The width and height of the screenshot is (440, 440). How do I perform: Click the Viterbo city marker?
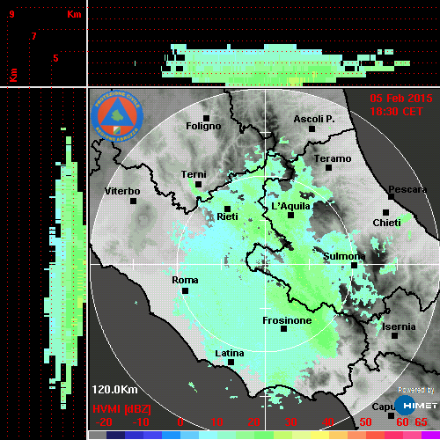click(133, 201)
